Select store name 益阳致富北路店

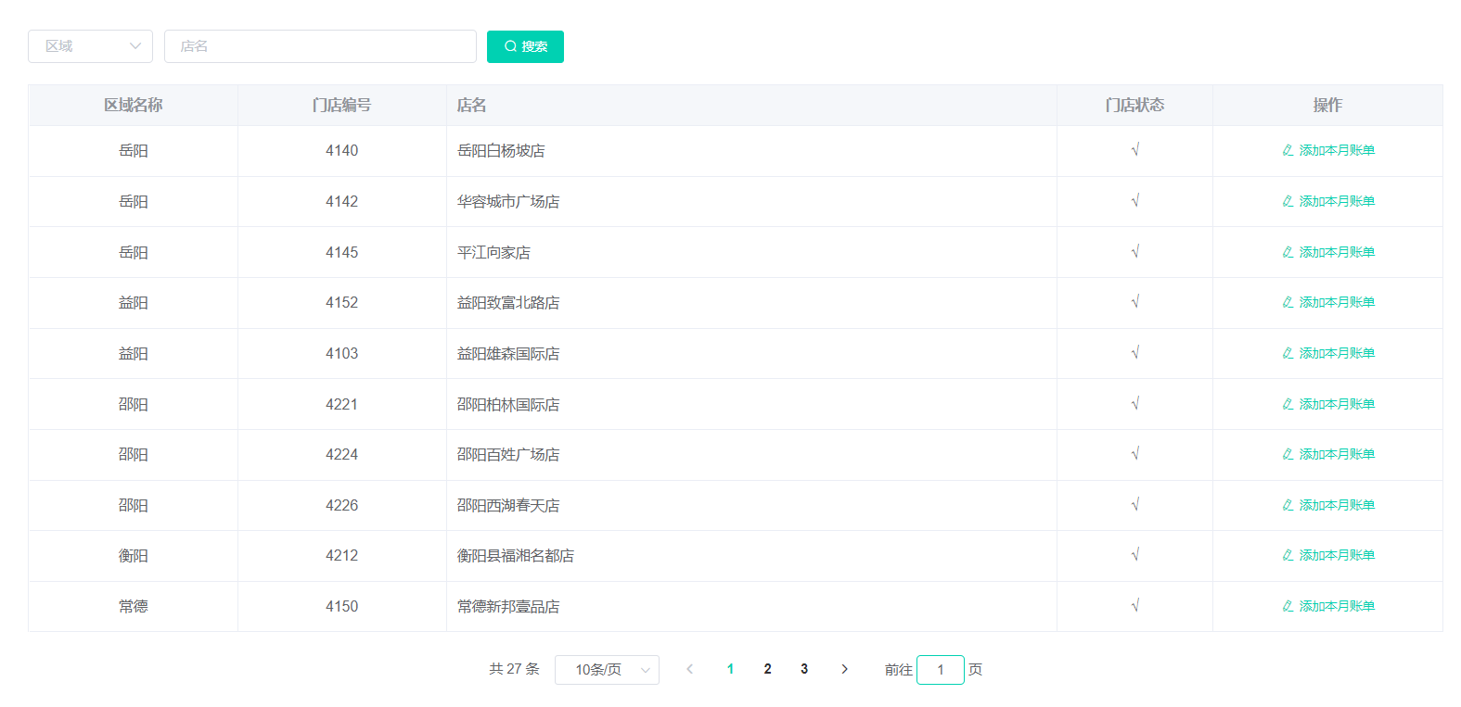pyautogui.click(x=508, y=303)
